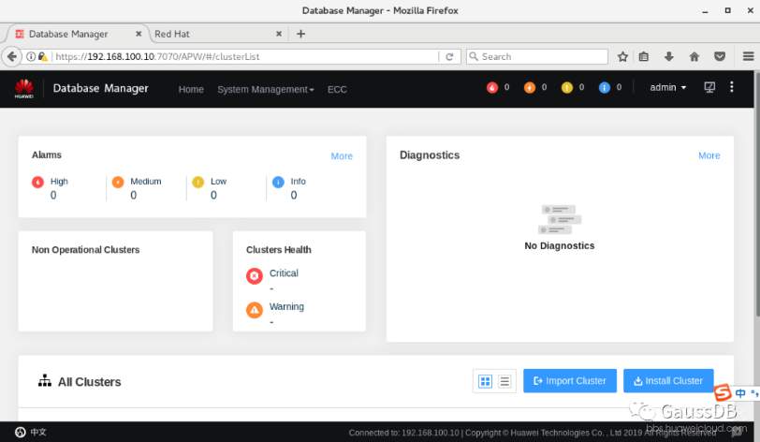Open ECC in navigation bar
Viewport: 760px width, 442px height.
tap(337, 89)
